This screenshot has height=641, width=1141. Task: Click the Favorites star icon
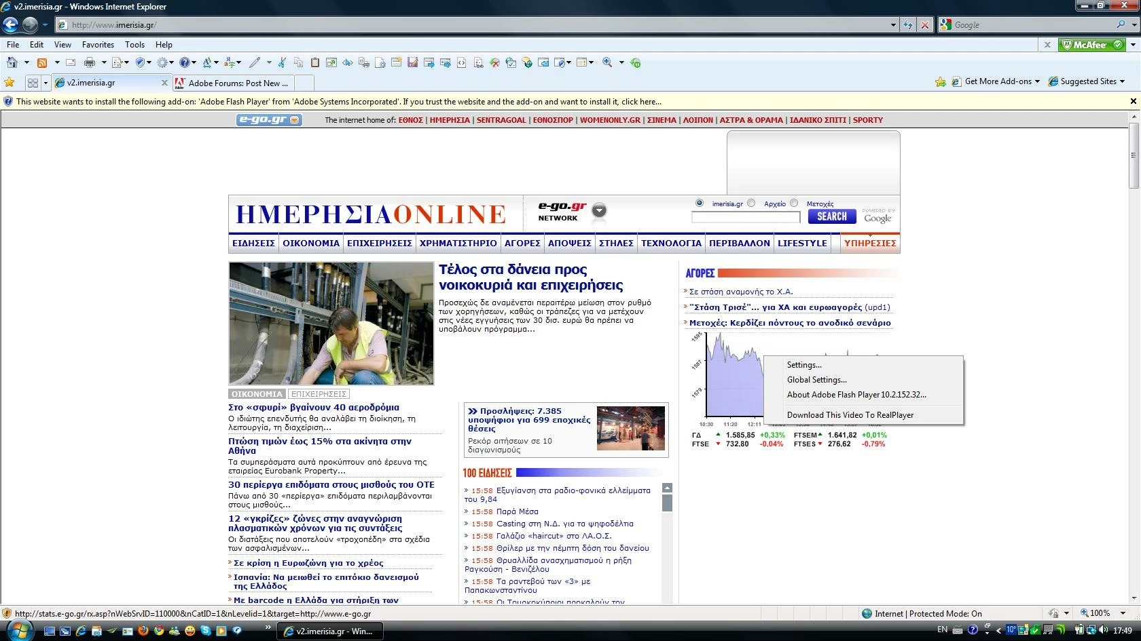[10, 82]
